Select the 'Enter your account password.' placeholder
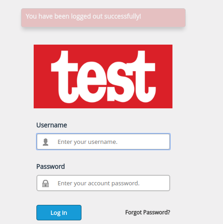 (x=99, y=183)
